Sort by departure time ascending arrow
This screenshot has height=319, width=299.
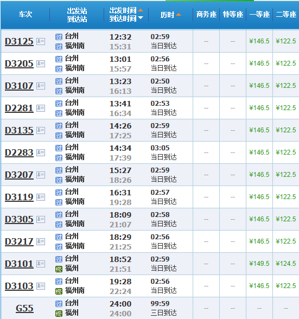tap(141, 10)
